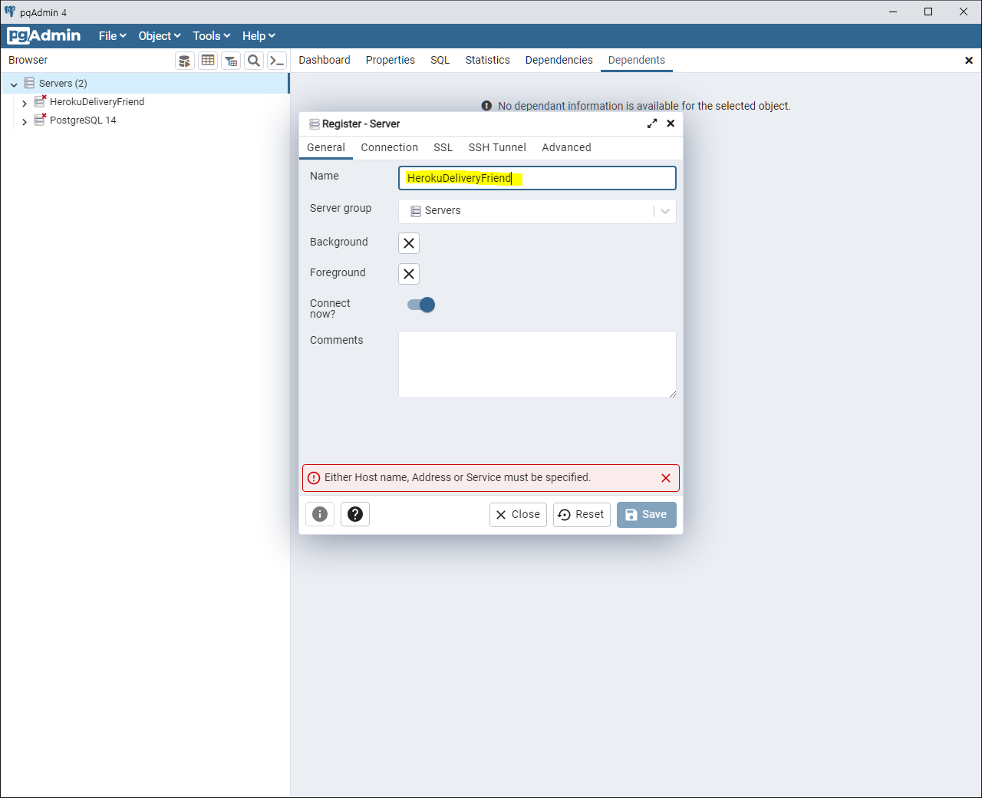Collapse the Servers (2) tree node
Viewport: 982px width, 798px height.
14,84
